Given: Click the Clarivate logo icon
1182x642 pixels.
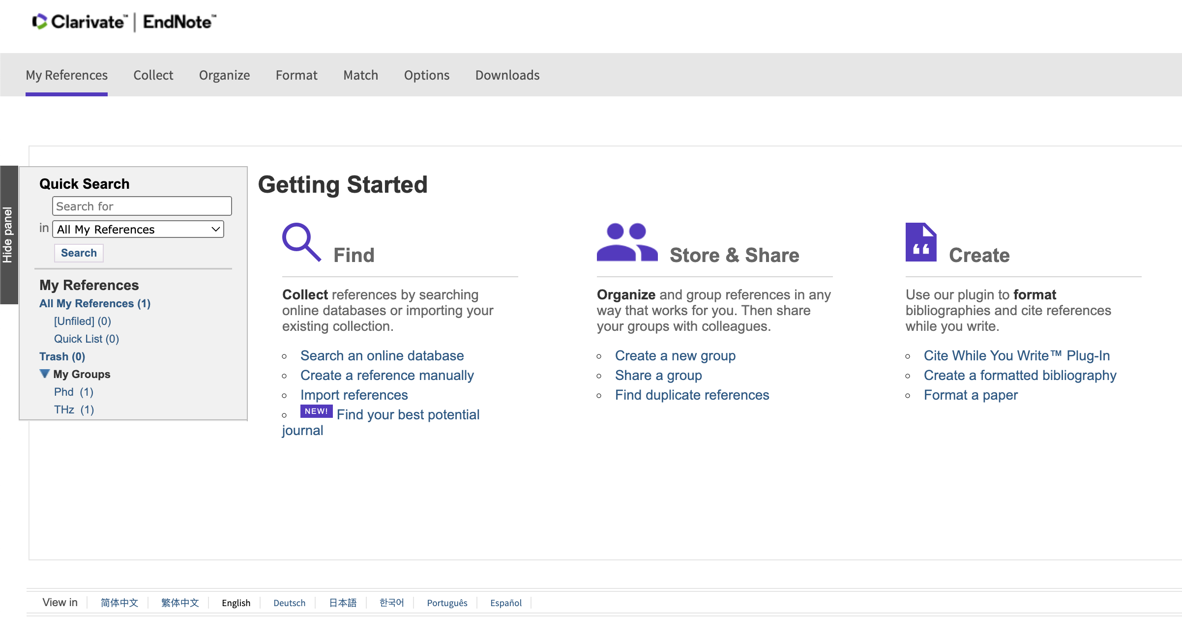Looking at the screenshot, I should pos(39,22).
